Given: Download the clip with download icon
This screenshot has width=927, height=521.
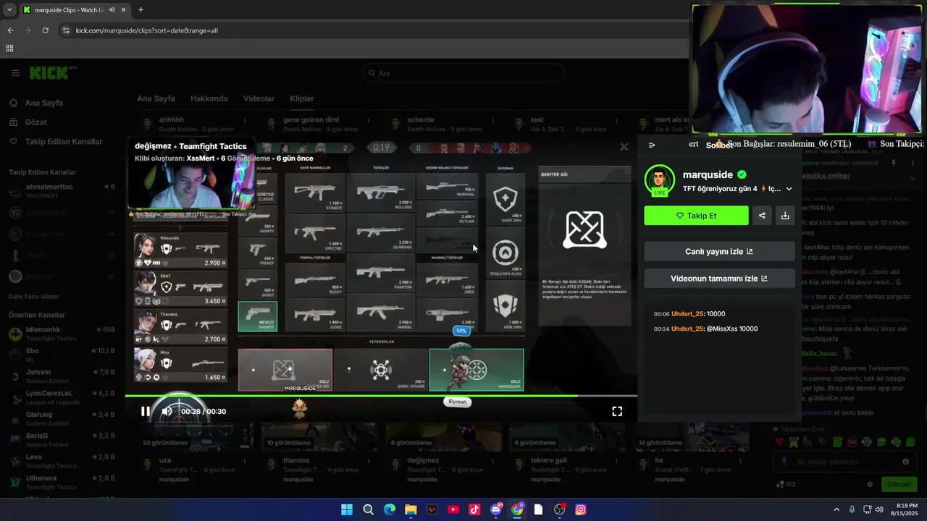Looking at the screenshot, I should 785,216.
